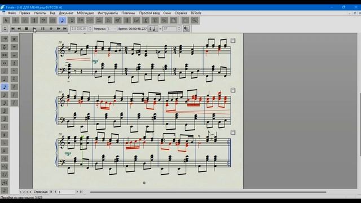361x203 pixels.
Task: Choose the whole note duration
Action: 5,63
